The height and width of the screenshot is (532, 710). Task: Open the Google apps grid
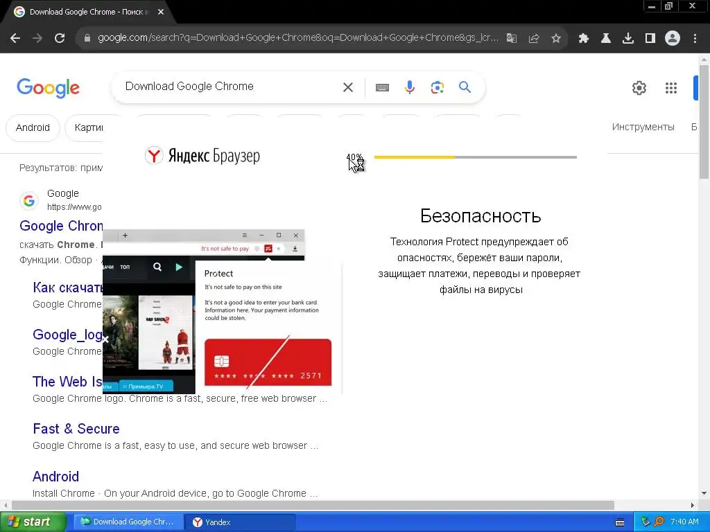point(671,88)
